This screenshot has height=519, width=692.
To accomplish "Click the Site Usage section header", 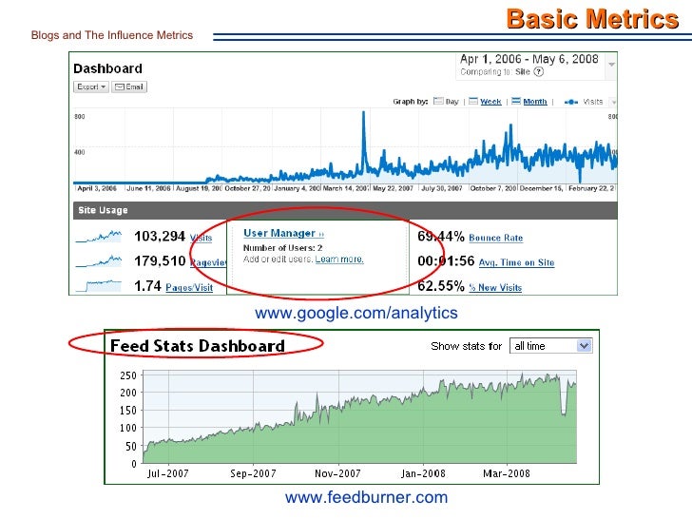I will point(345,210).
